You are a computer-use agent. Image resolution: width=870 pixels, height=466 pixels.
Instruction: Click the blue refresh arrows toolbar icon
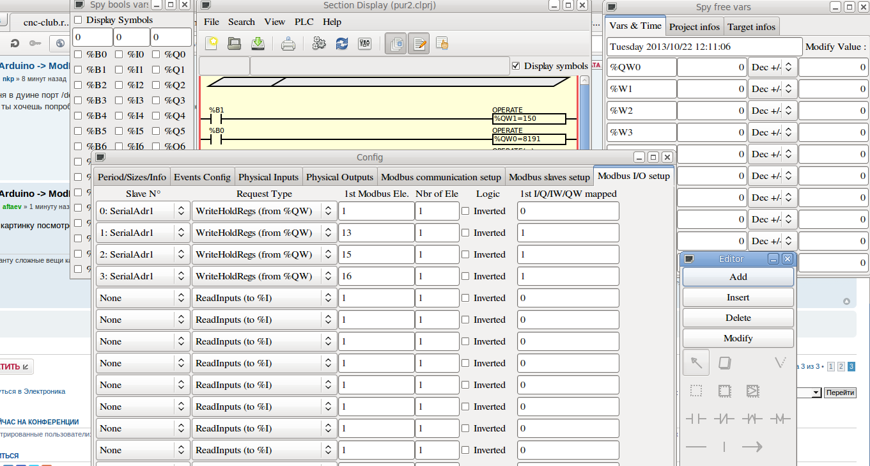point(342,43)
